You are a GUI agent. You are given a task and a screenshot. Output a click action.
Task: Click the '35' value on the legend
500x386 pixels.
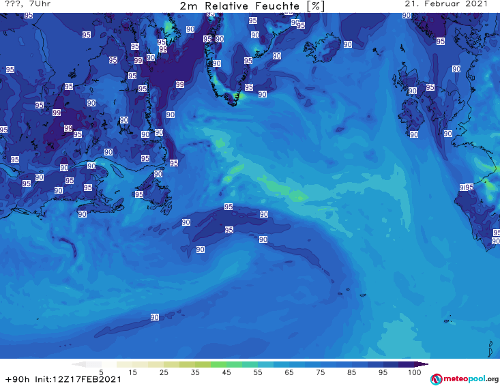coord(195,372)
